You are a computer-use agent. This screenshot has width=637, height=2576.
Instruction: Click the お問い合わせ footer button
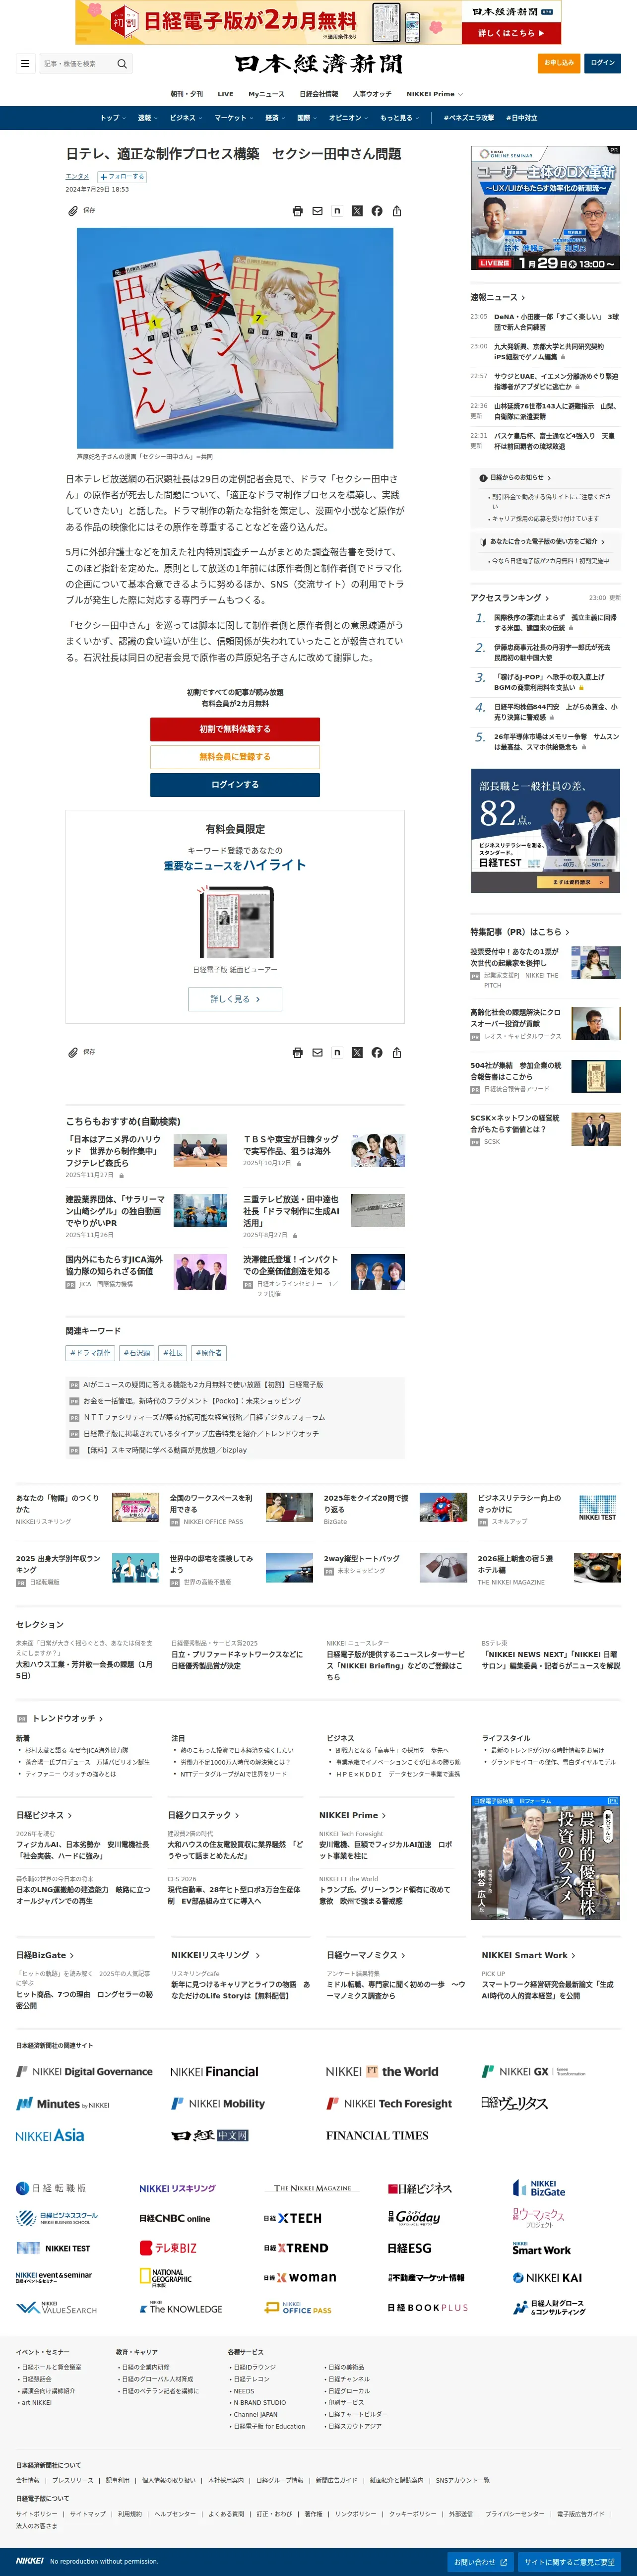(x=480, y=2562)
